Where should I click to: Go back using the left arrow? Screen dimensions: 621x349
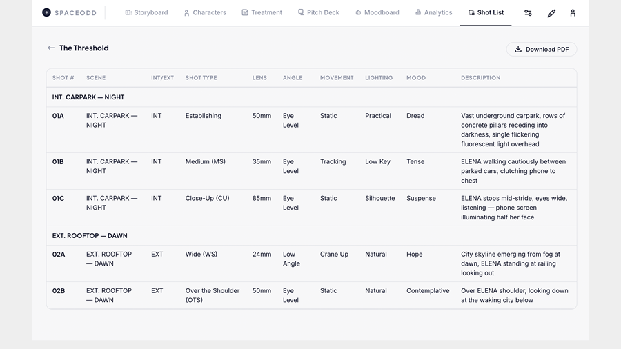click(x=51, y=48)
